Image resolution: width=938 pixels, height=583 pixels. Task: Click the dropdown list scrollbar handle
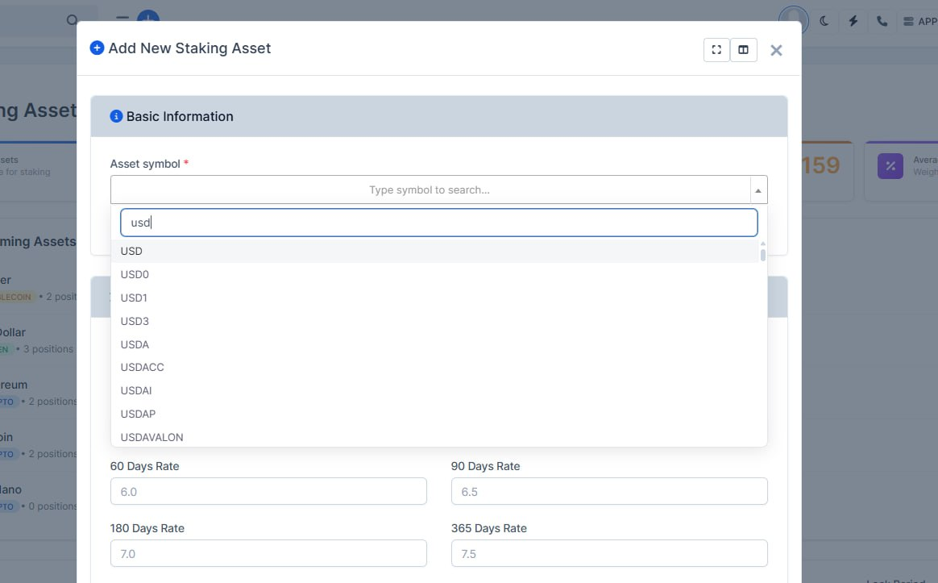coord(762,256)
